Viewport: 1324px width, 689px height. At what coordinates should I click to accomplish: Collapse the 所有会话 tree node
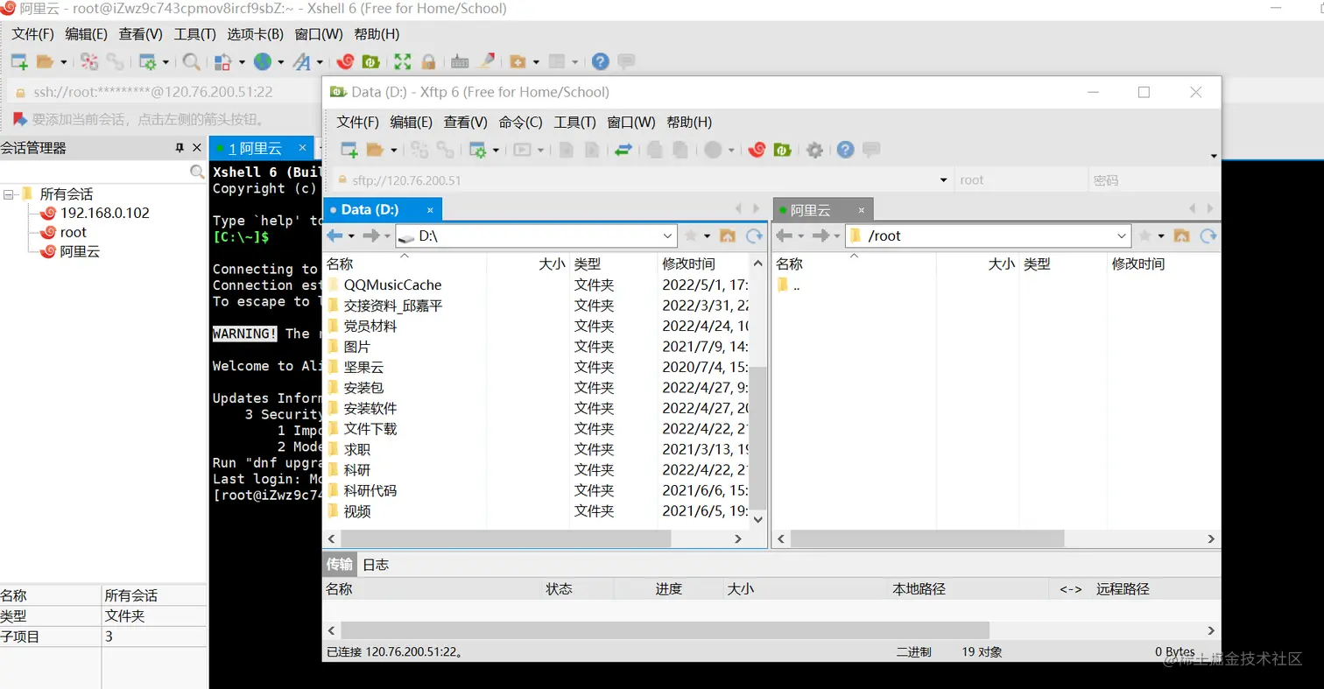(x=8, y=192)
